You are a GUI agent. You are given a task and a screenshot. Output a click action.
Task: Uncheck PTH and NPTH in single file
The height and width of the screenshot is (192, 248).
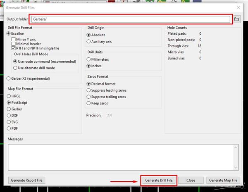coord(14,48)
